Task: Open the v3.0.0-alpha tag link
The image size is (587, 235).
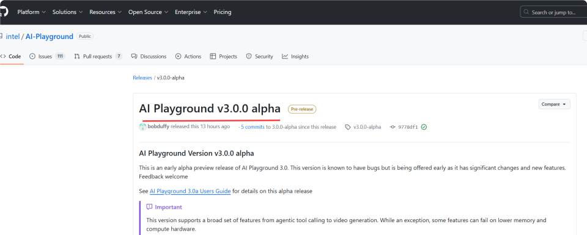Action: coord(367,127)
